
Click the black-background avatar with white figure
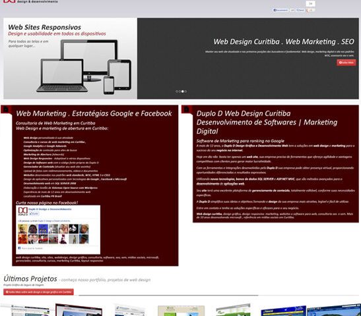pos(74,229)
